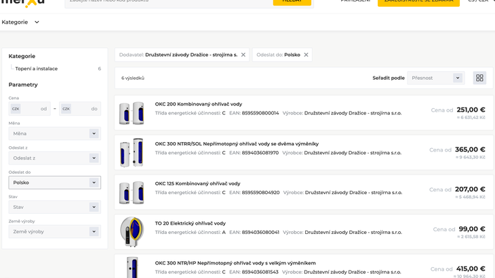Click price 99,00 € of TO 20
The image size is (495, 278).
coord(472,229)
